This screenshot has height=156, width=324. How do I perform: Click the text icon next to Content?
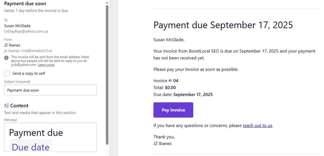6,105
